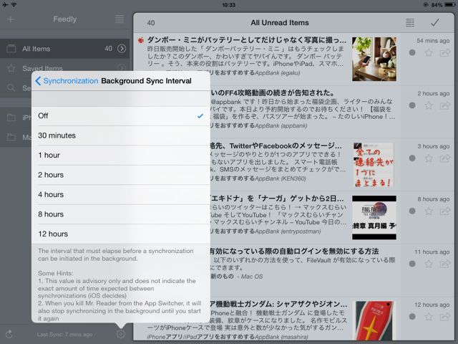The image size is (458, 344).
Task: Toggle read dot on the 3 hours ago article
Action: coord(412,158)
